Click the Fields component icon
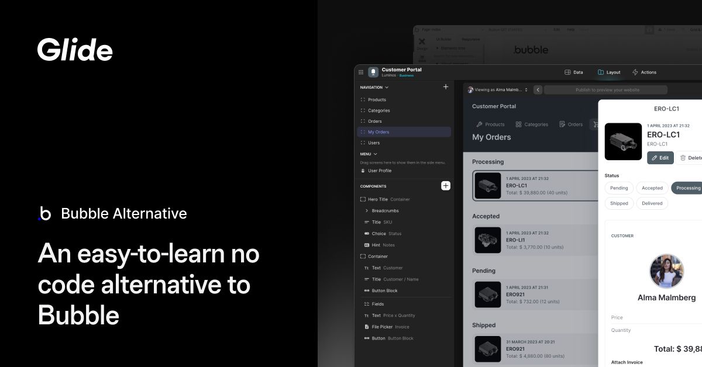702x367 pixels. 367,304
